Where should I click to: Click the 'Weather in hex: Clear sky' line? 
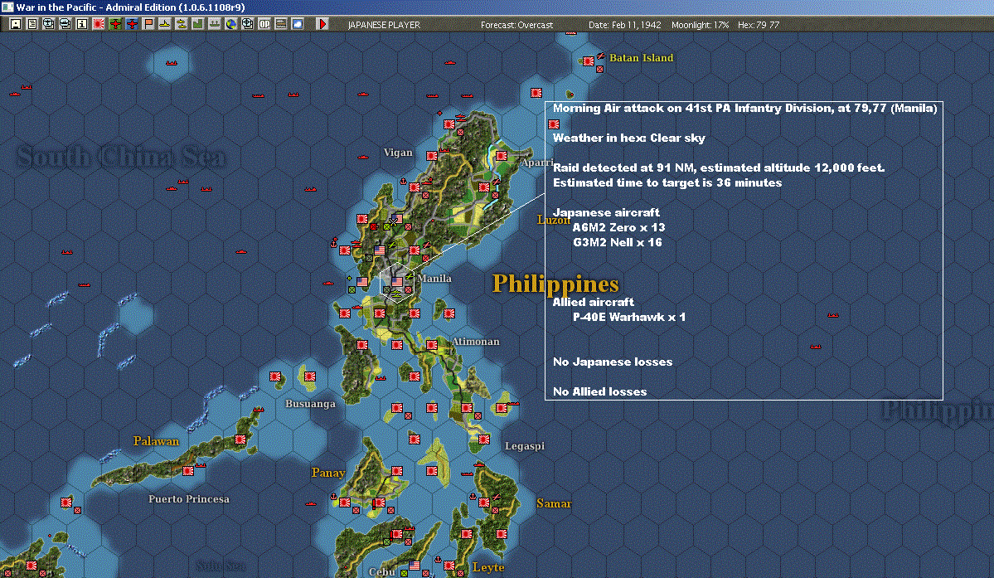629,138
